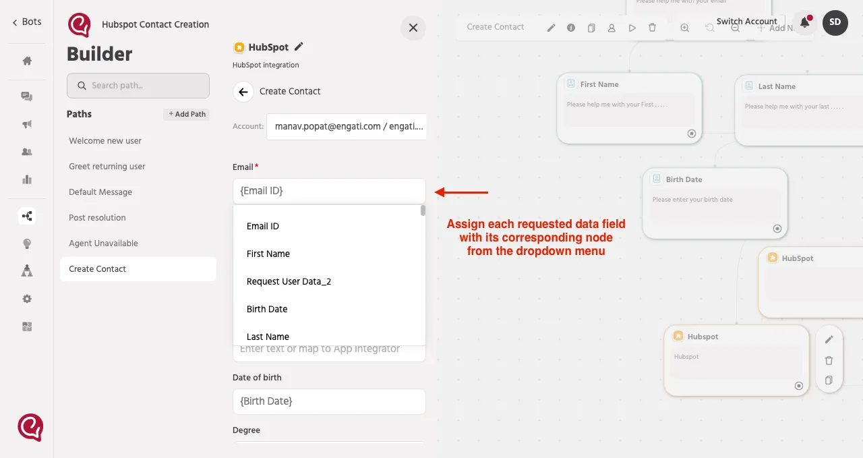Click the Date of birth field
The height and width of the screenshot is (458, 863).
pyautogui.click(x=329, y=401)
